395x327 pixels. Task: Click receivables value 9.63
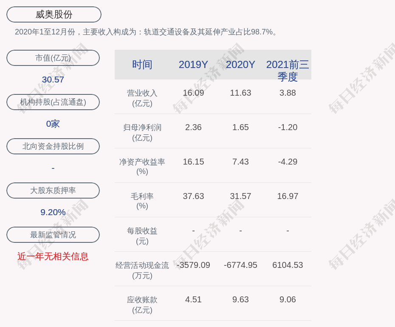[x=240, y=299]
